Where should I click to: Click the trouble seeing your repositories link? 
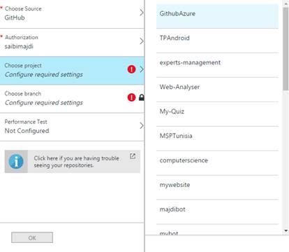point(77,162)
